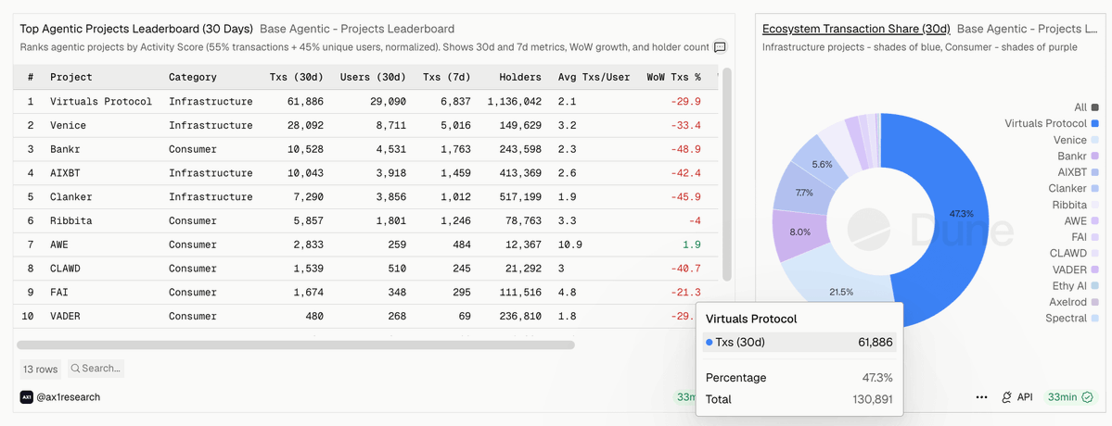Viewport: 1112px width, 426px height.
Task: Click the Holders value 1,136,042
Action: pyautogui.click(x=514, y=101)
